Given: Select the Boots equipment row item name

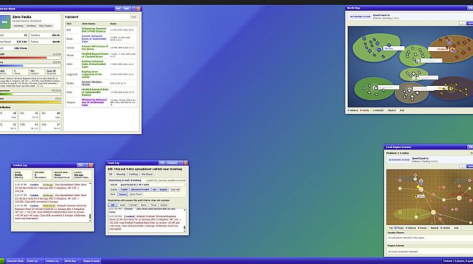Looking at the screenshot, I should pos(94,39).
